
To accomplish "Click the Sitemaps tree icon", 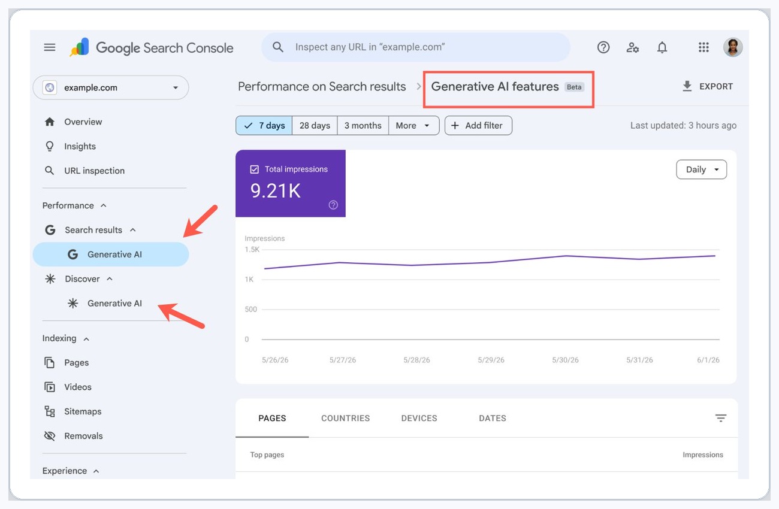I will (x=50, y=411).
